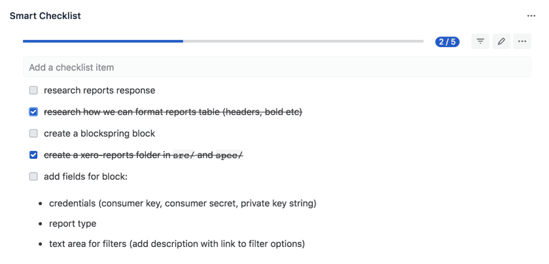Screen dimensions: 549x264
Task: Open the Smart Checklist panel ellipsis menu
Action: pyautogui.click(x=531, y=16)
